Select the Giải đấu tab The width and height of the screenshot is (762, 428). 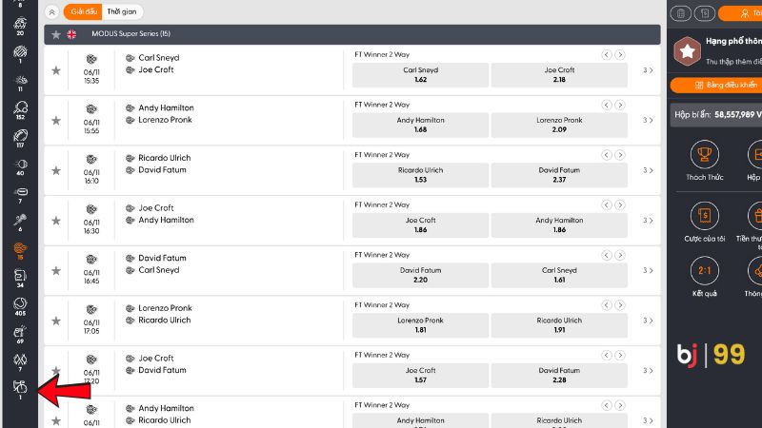[x=84, y=11]
